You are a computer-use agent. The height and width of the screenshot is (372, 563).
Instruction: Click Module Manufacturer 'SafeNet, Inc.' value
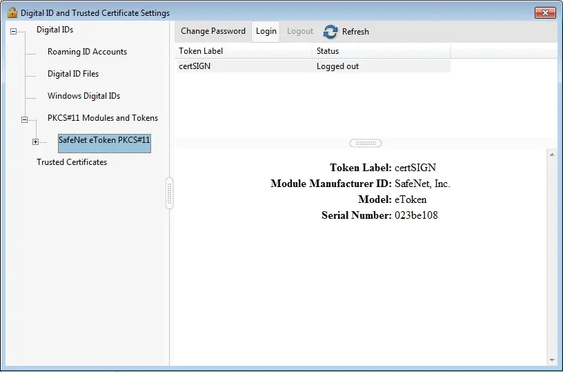coord(422,184)
